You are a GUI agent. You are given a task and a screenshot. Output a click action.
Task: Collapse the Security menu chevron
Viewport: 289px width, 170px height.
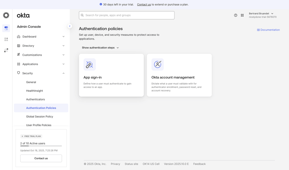pyautogui.click(x=64, y=73)
